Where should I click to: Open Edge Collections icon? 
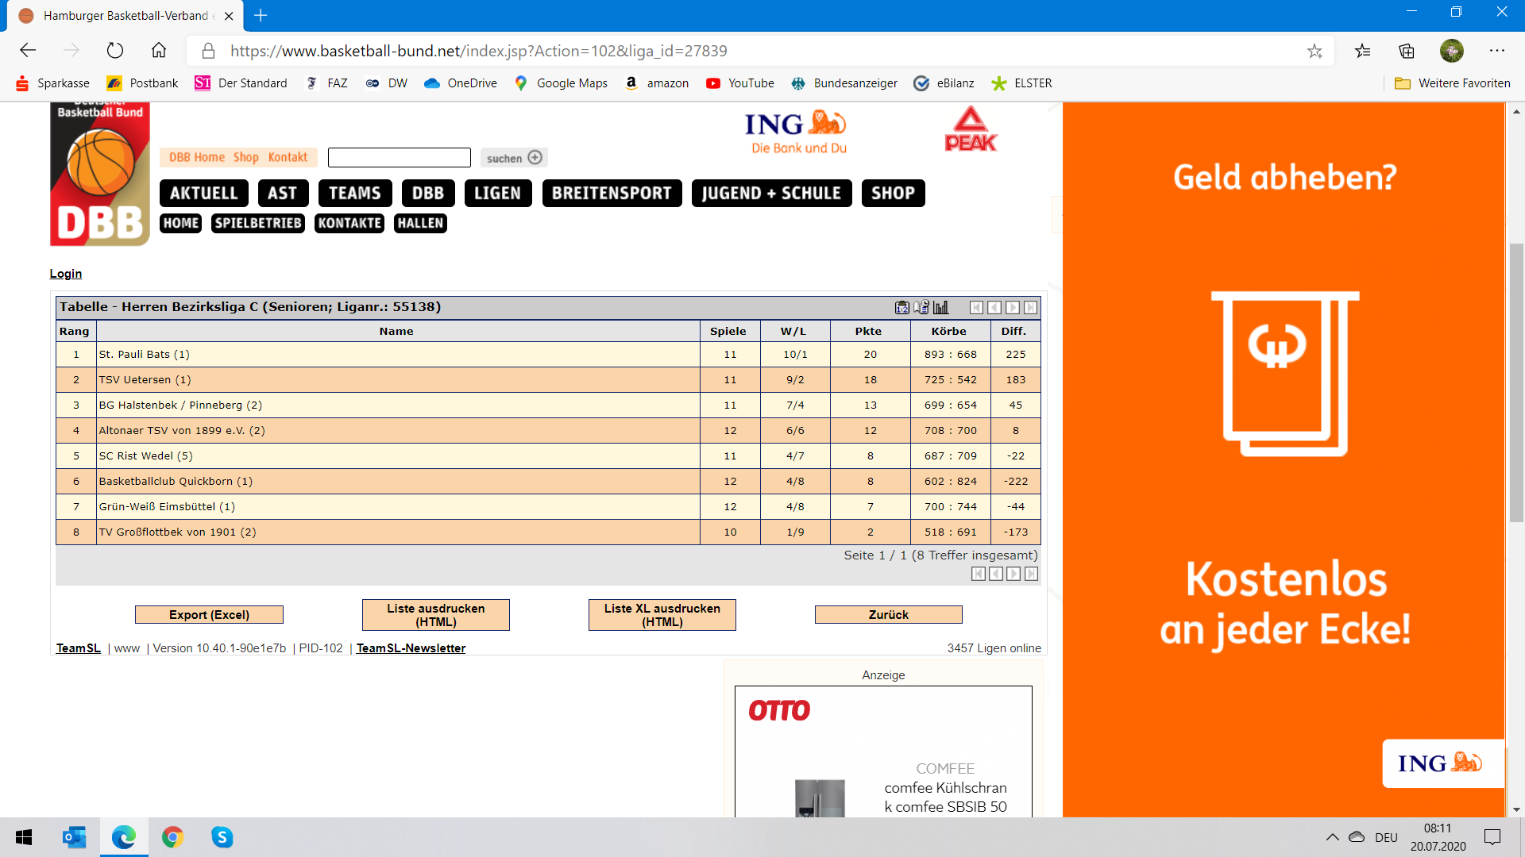tap(1407, 51)
